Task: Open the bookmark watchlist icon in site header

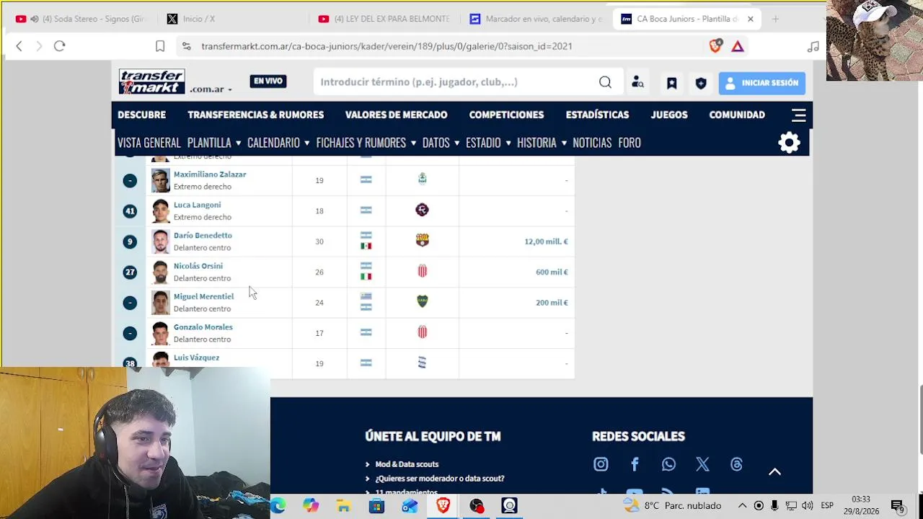Action: click(671, 83)
